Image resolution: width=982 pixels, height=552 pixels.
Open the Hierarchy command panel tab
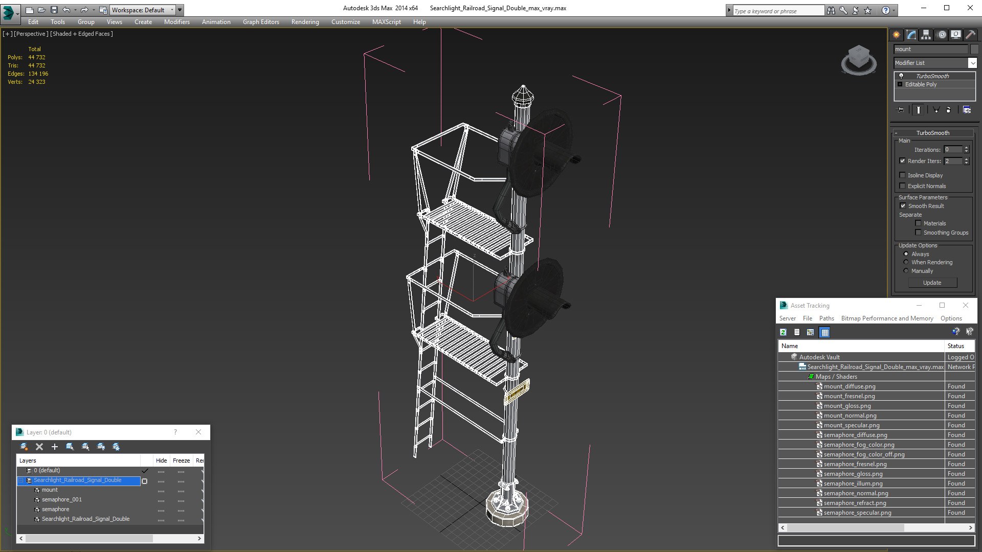point(926,35)
